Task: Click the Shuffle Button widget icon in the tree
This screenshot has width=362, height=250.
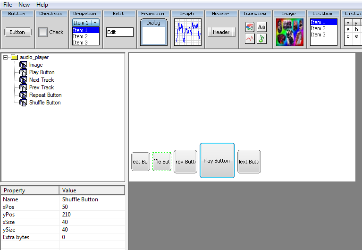Action: coord(23,103)
